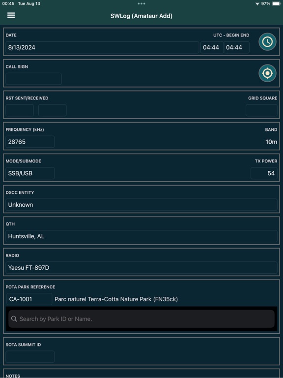
Task: Tap the DXCC ENTITY label
Action: pos(20,192)
